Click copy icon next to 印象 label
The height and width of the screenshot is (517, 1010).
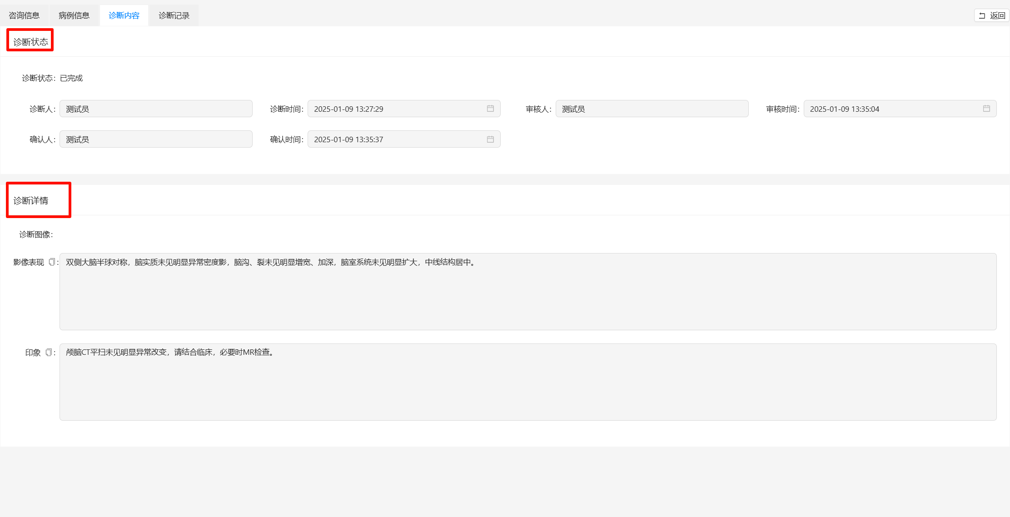[x=49, y=353]
